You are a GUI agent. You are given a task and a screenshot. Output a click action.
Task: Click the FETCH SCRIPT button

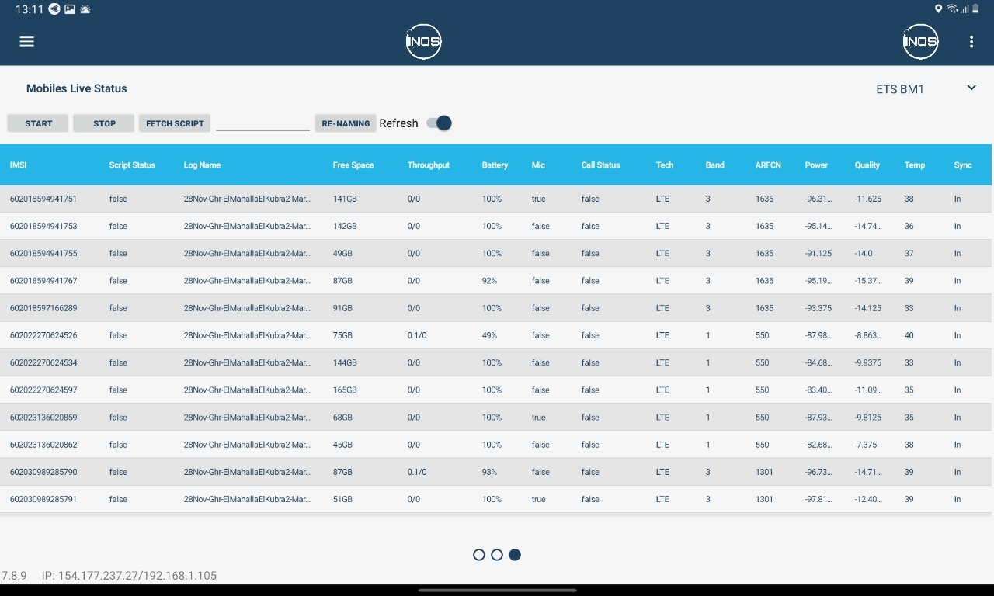click(x=174, y=123)
